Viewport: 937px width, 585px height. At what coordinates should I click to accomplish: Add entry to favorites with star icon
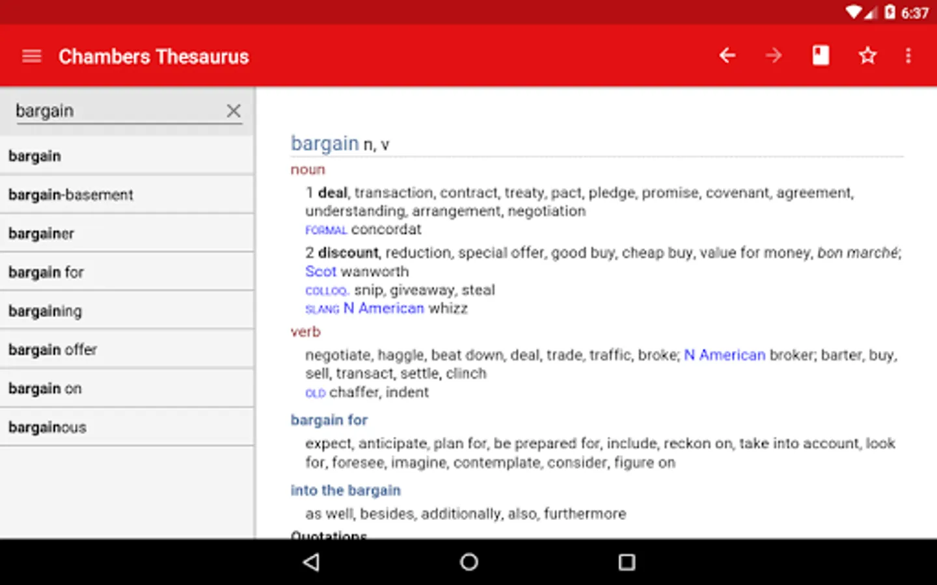point(867,56)
